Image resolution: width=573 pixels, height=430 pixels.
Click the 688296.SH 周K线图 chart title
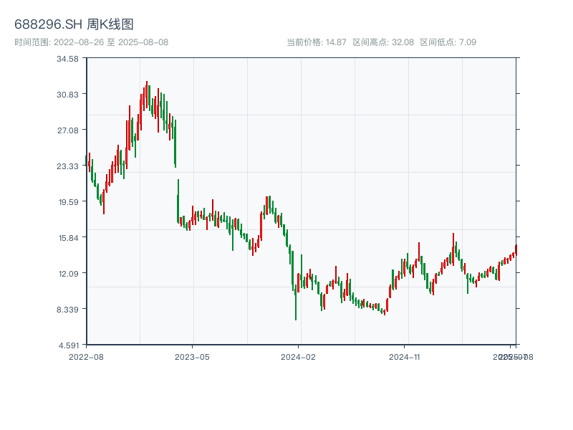pos(74,24)
